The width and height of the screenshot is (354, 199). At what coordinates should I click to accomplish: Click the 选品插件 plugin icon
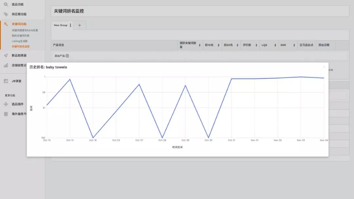click(6, 104)
